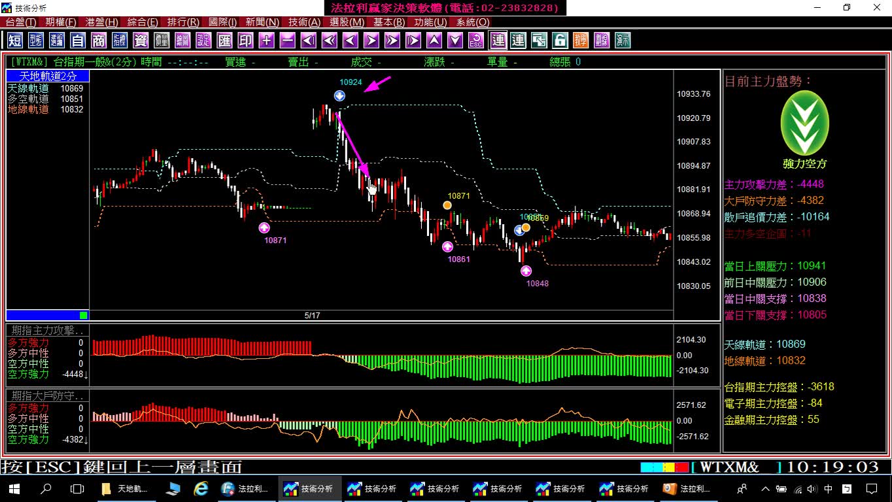
Task: Toggle the green square below indicator list
Action: click(83, 315)
